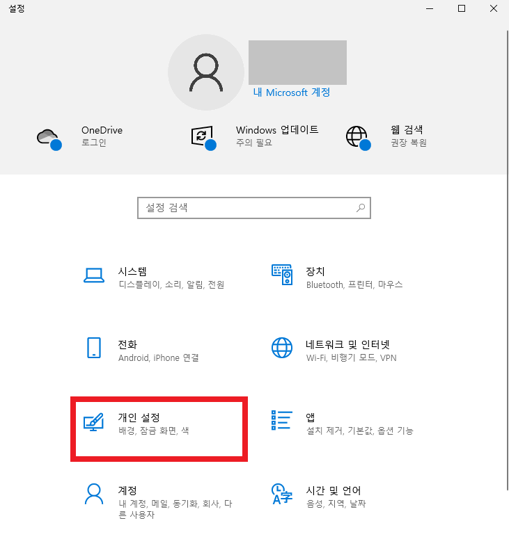
Task: Focus the 설정 검색 input field
Action: point(254,208)
